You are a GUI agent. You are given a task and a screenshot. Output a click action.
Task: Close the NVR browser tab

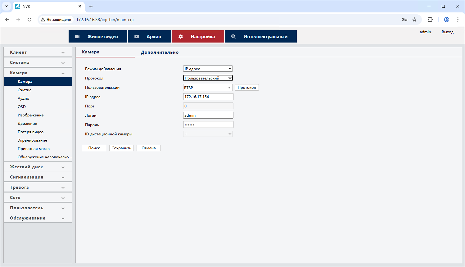[80, 6]
